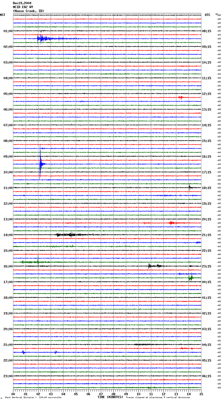Click the 00:15 UTC time label
This screenshot has height=401, width=222.
[x=207, y=282]
